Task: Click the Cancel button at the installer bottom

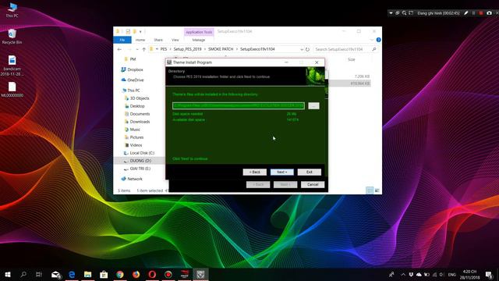Action: pyautogui.click(x=313, y=184)
